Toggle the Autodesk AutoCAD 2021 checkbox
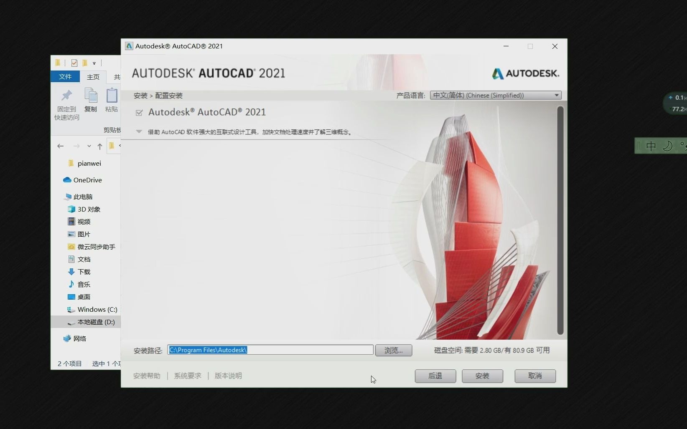The width and height of the screenshot is (687, 429). click(139, 113)
